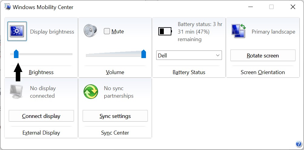Click the volume speaker icon
The image size is (304, 150).
click(x=90, y=31)
